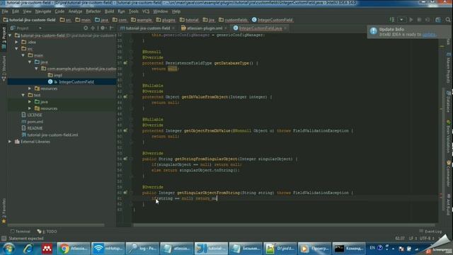453x255 pixels.
Task: Click the plugins breadcrumb folder
Action: [166, 20]
